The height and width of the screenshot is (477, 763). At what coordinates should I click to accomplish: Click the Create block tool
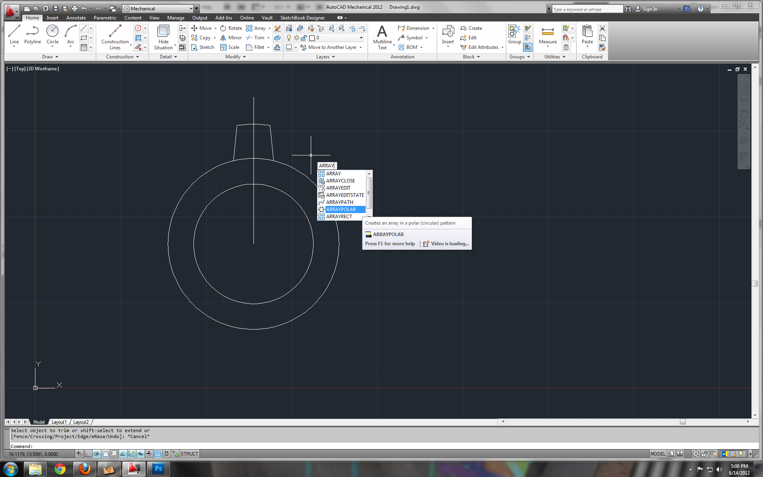pyautogui.click(x=471, y=28)
